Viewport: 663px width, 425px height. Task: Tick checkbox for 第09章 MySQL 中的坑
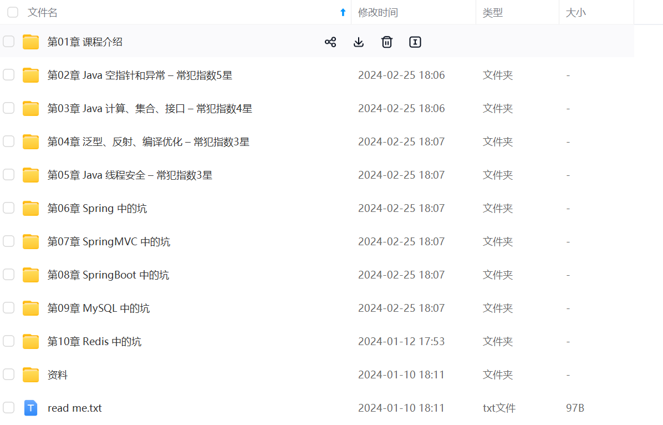[x=8, y=308]
